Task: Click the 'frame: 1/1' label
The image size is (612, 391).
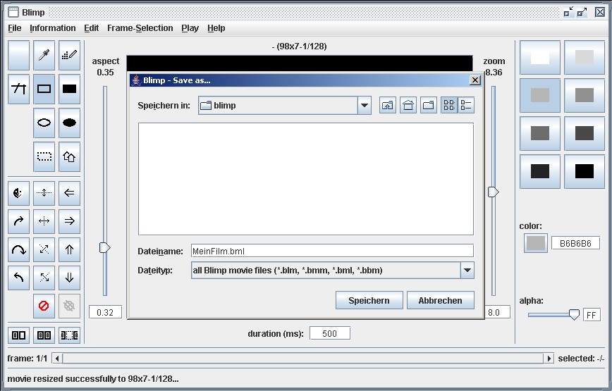Action: click(x=27, y=359)
